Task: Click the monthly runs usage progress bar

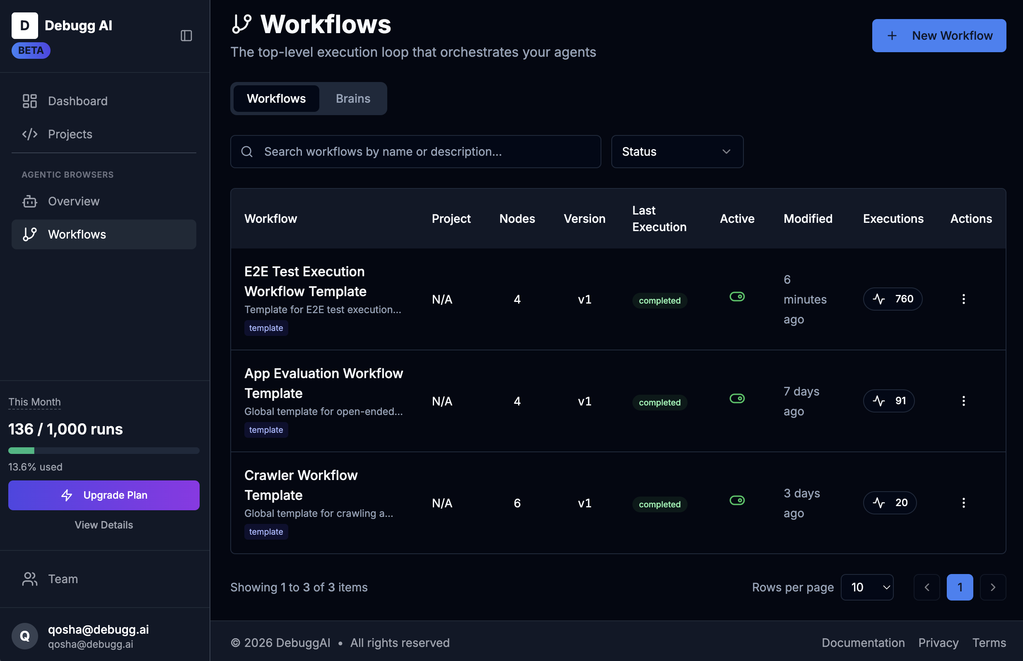Action: (x=104, y=450)
